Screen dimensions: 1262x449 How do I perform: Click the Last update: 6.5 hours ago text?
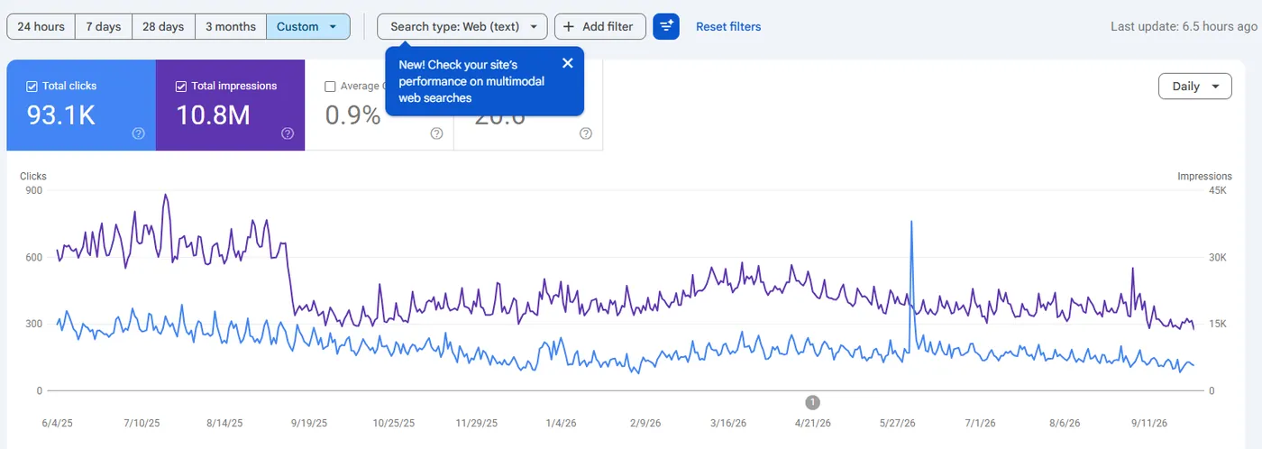click(1184, 26)
